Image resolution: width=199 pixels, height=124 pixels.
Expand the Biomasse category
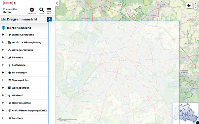tap(3, 58)
